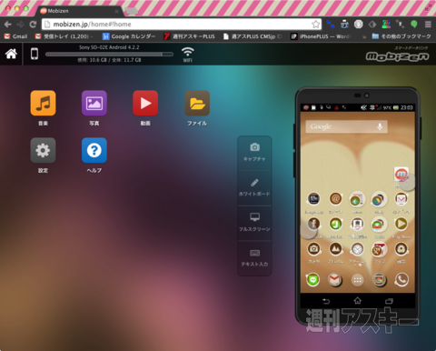Screen dimensions: 436x351
Task: Open the 音楽 music app icon
Action: click(43, 104)
